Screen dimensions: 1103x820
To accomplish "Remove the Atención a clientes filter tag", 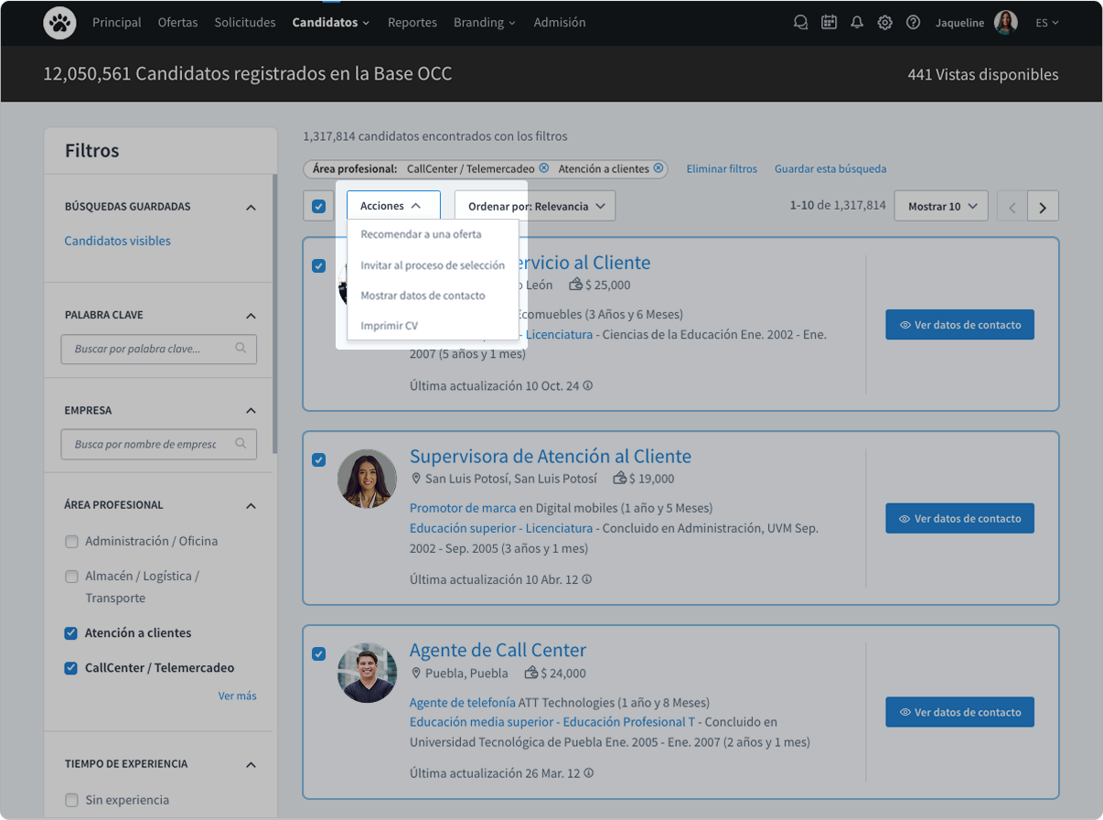I will (658, 168).
